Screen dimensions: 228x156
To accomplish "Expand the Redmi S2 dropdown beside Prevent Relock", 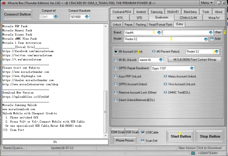I will pos(217,51).
